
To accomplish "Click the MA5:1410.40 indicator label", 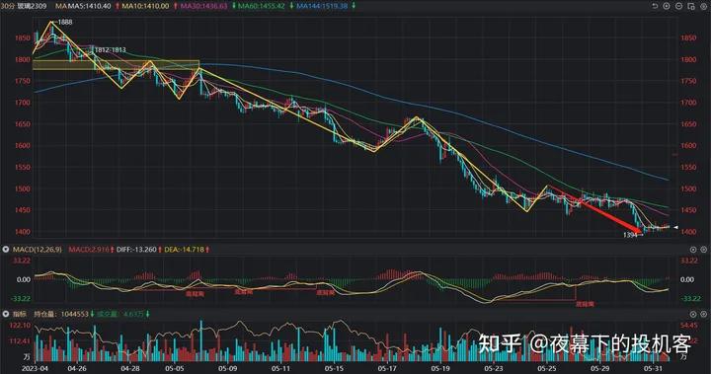I will 88,6.
